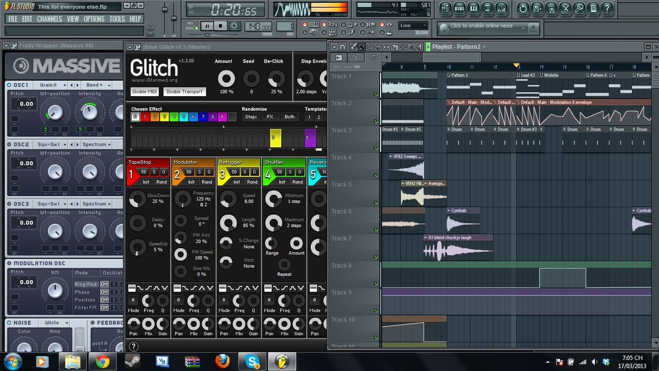Open the step sequencer view button
The image size is (659, 371).
(460, 8)
